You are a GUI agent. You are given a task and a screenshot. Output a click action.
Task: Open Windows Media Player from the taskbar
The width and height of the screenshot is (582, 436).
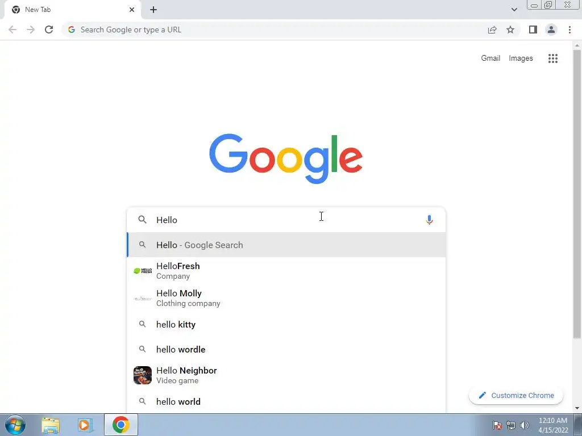(85, 425)
